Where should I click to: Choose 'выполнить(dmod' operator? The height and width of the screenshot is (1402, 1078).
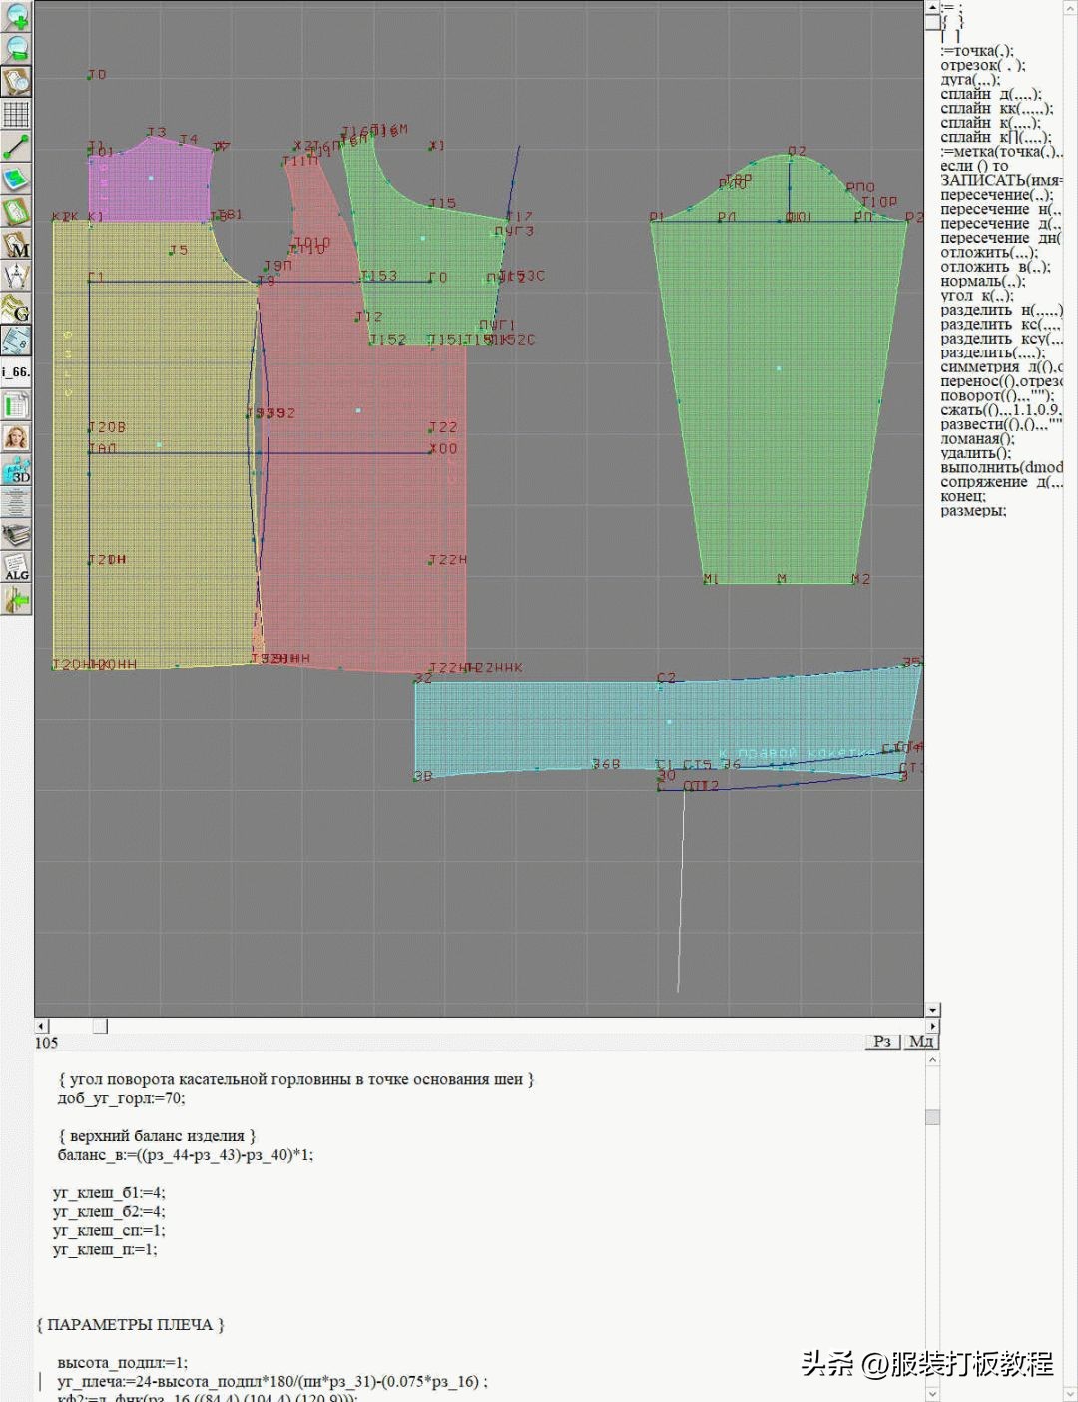point(1002,467)
